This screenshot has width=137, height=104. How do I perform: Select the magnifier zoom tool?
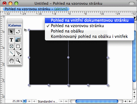pyautogui.click(x=18, y=61)
